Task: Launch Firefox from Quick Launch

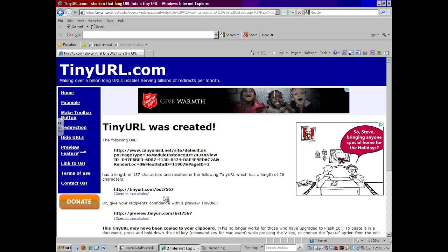Action: 83,248
